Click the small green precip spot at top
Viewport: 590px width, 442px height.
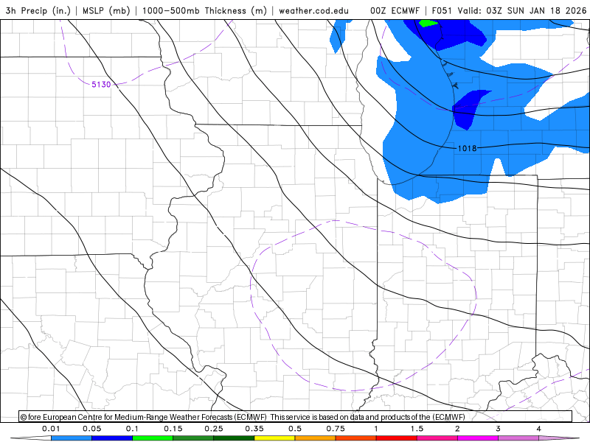(x=428, y=24)
